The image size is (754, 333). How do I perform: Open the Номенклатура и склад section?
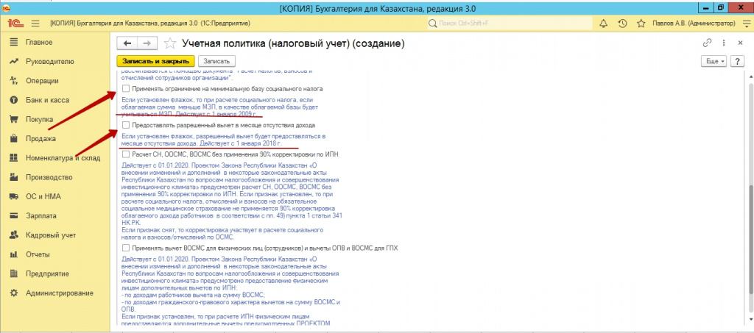click(63, 158)
